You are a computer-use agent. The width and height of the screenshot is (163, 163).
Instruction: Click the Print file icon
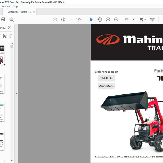tap(3, 20)
